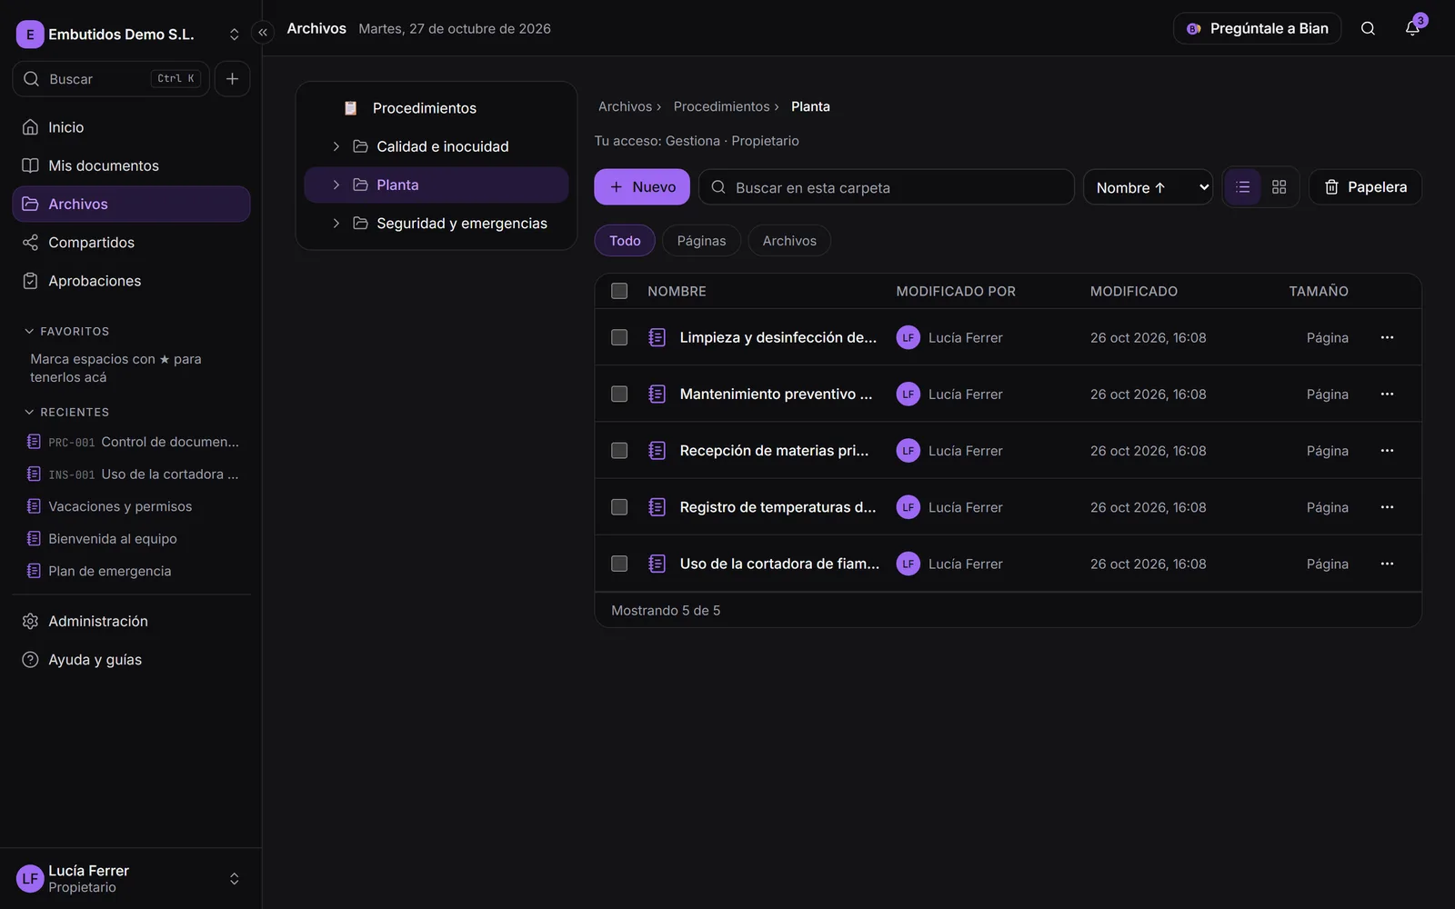The height and width of the screenshot is (909, 1455).
Task: Open the Nombre sort dropdown
Action: pos(1148,187)
